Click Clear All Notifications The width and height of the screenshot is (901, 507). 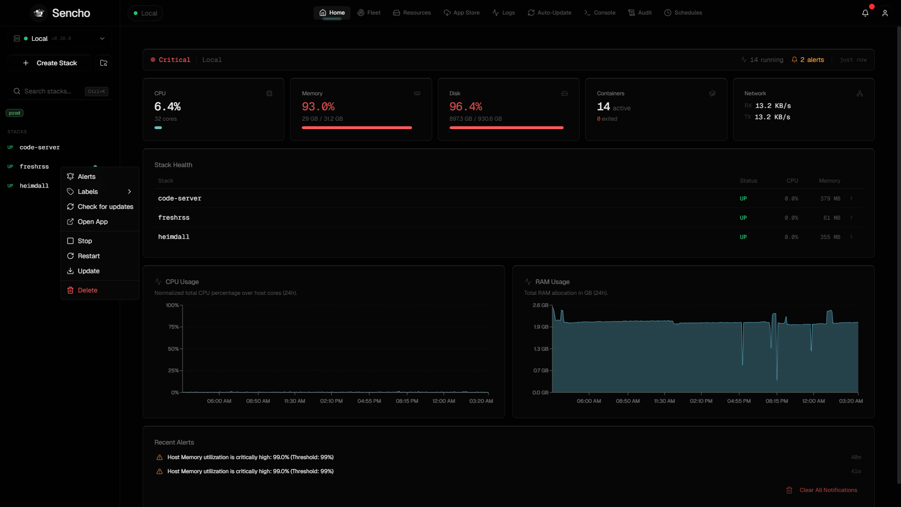[822, 490]
